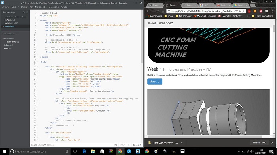Open the Aplicaciones bookmarks shortcut
277x155 pixels.
coord(154,16)
